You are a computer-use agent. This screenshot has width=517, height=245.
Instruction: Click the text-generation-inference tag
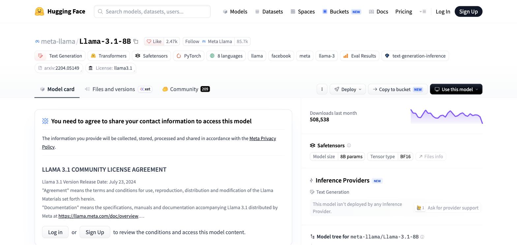pyautogui.click(x=415, y=56)
